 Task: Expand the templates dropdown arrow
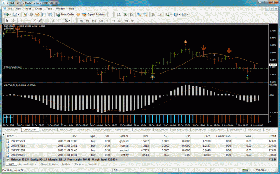(188, 14)
